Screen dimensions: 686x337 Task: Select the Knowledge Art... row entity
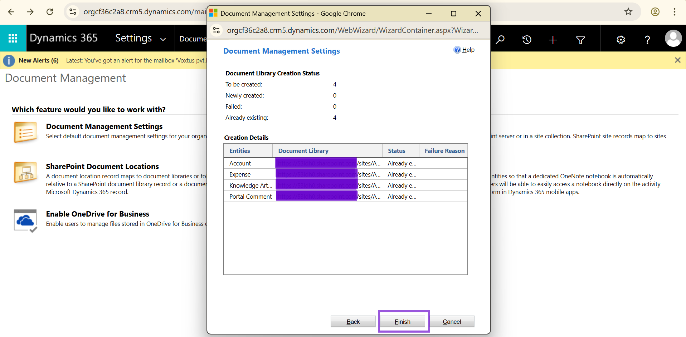251,185
